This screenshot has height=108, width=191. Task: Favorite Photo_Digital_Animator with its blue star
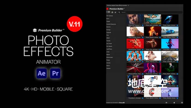pos(177,25)
